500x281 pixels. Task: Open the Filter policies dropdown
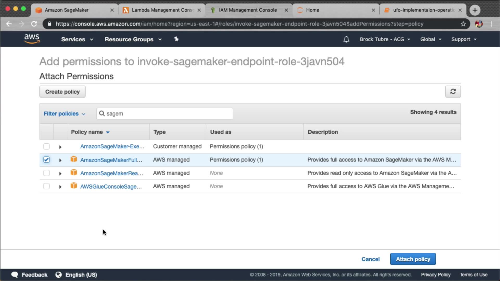(x=64, y=114)
